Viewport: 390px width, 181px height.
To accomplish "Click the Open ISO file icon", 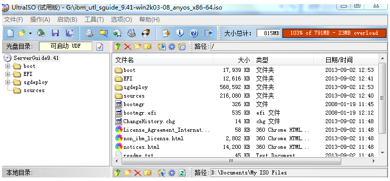I will click(x=22, y=33).
